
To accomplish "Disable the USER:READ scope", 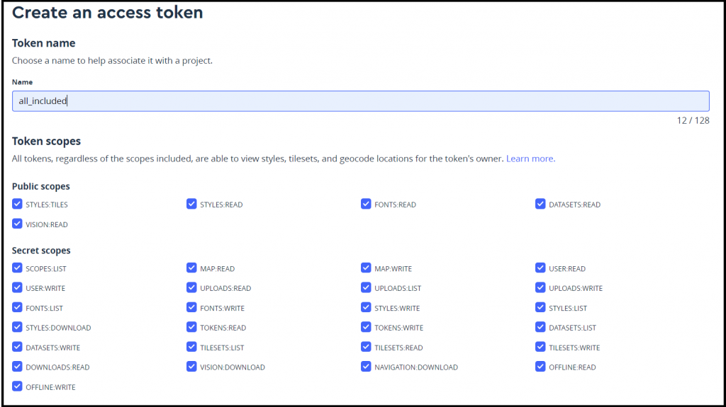I will (x=540, y=268).
